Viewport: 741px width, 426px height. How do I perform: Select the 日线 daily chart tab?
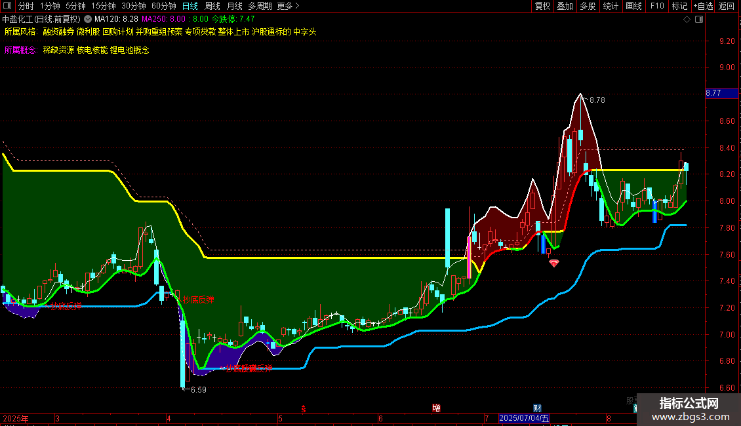coord(190,6)
